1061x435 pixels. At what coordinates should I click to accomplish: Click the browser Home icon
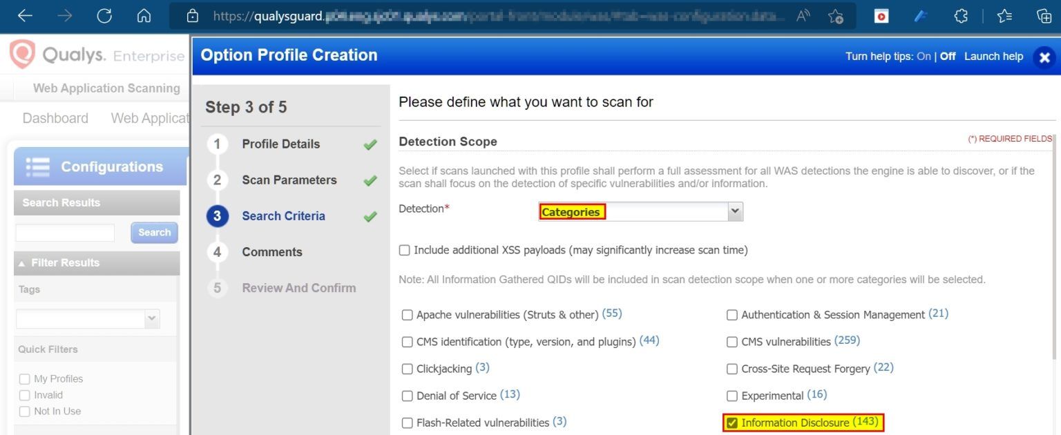[x=144, y=15]
